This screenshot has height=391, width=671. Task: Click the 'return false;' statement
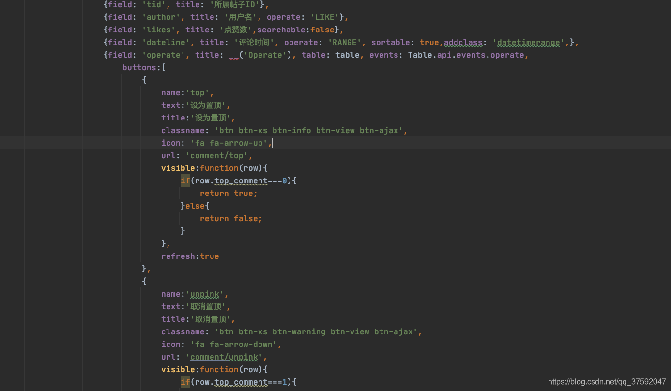[231, 219]
